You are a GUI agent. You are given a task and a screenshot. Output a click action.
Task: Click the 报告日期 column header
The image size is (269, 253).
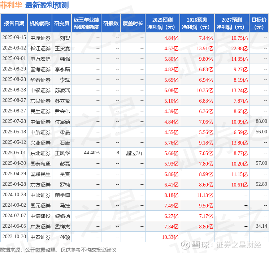tap(14, 23)
